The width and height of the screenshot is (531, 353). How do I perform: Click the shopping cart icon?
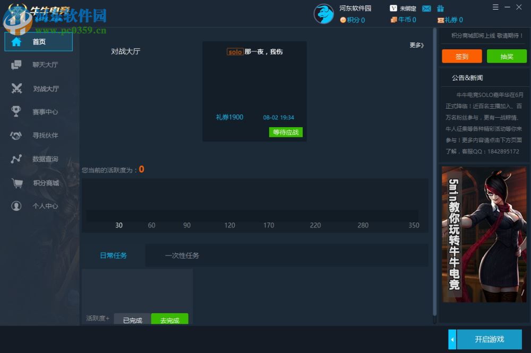(x=17, y=183)
